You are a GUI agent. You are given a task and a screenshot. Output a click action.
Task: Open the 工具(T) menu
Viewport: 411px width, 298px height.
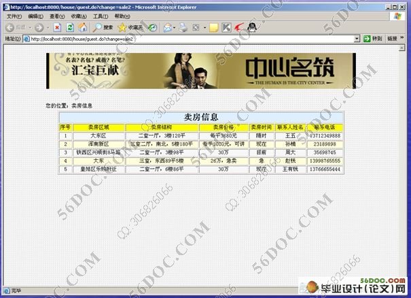coord(100,16)
